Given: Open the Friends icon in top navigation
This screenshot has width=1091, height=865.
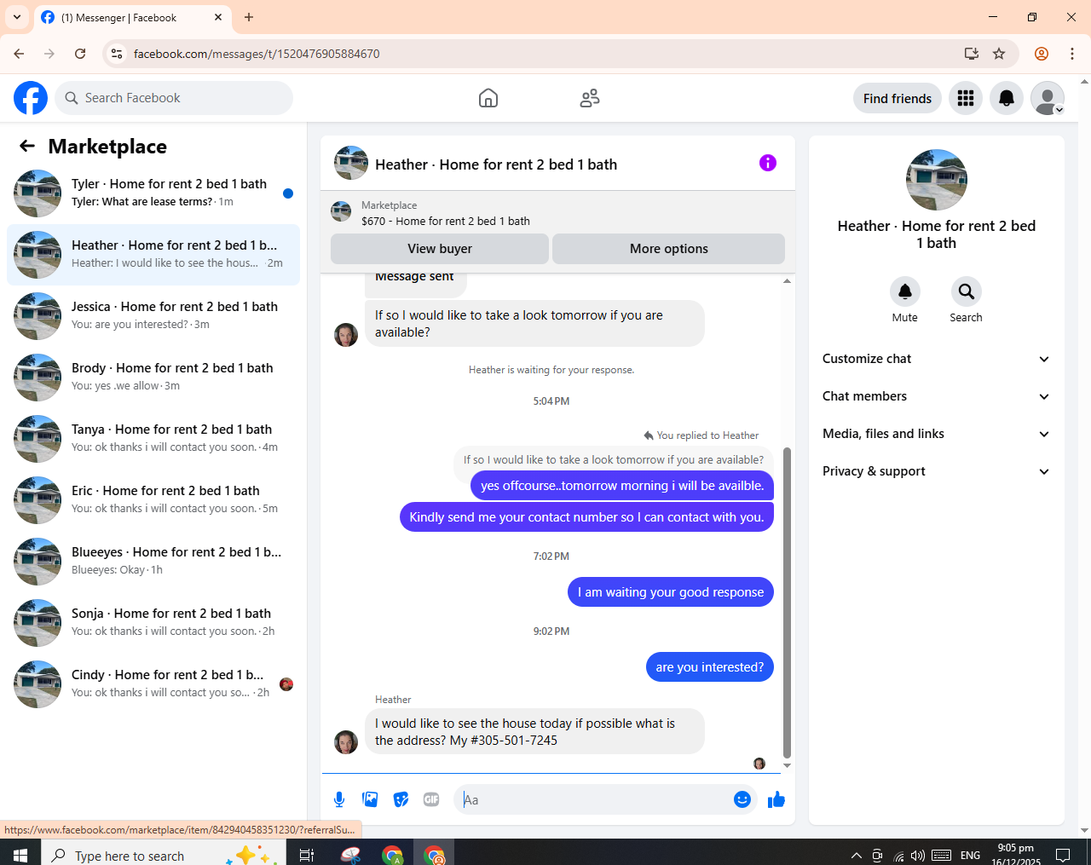Looking at the screenshot, I should [x=590, y=98].
